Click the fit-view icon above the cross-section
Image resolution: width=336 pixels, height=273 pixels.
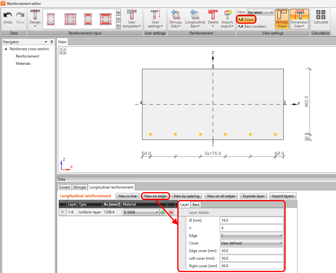click(63, 51)
